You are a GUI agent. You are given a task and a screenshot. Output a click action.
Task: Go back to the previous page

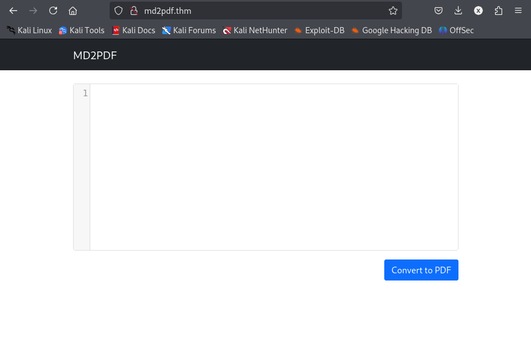pyautogui.click(x=13, y=11)
